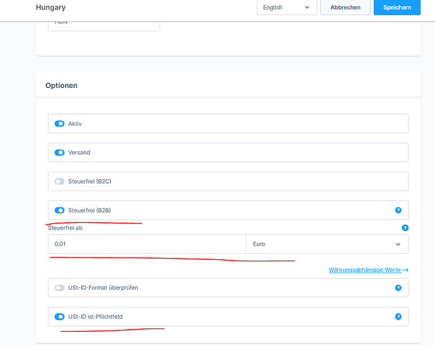Click the partially hidden HUN input field
Screen dimensions: 435x345
[x=104, y=26]
